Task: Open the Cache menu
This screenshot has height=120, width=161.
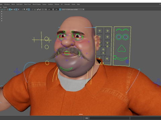Action: [73, 4]
